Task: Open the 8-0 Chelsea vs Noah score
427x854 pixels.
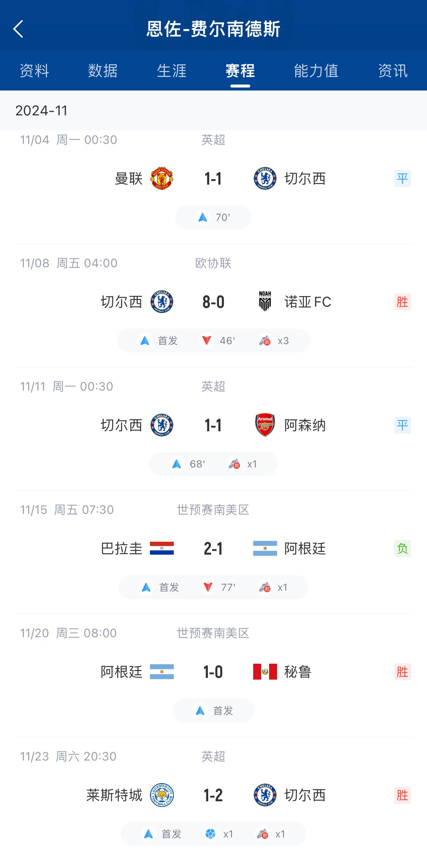Action: click(x=213, y=302)
